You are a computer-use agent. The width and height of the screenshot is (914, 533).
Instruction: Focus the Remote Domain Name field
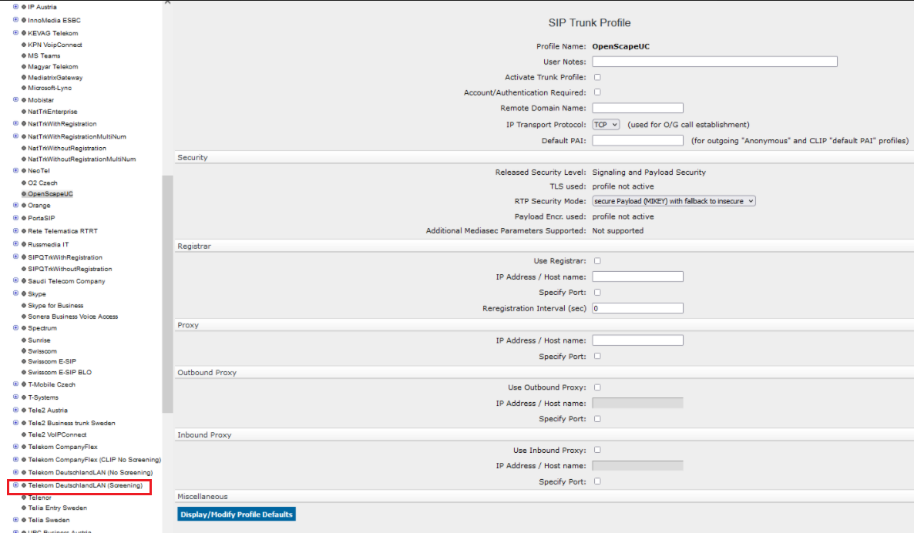637,108
